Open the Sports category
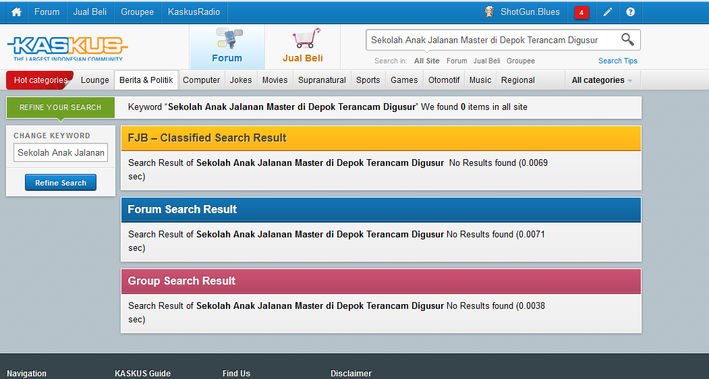This screenshot has height=379, width=709. 368,80
